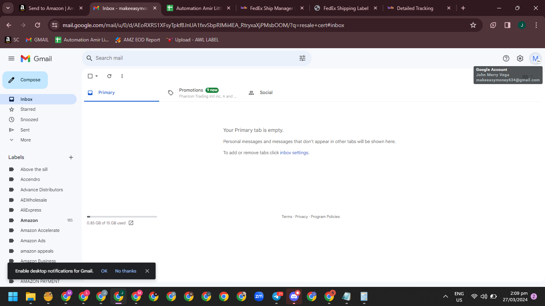This screenshot has height=306, width=545.
Task: Open Zoom from the taskbar
Action: click(259, 296)
